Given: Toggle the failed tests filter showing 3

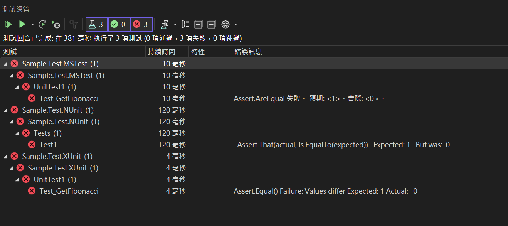Looking at the screenshot, I should (x=141, y=24).
